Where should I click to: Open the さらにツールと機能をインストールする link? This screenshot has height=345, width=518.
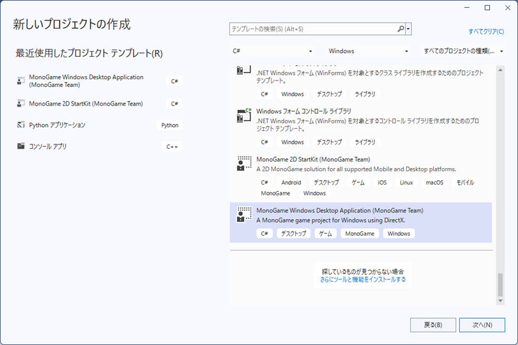pos(363,280)
